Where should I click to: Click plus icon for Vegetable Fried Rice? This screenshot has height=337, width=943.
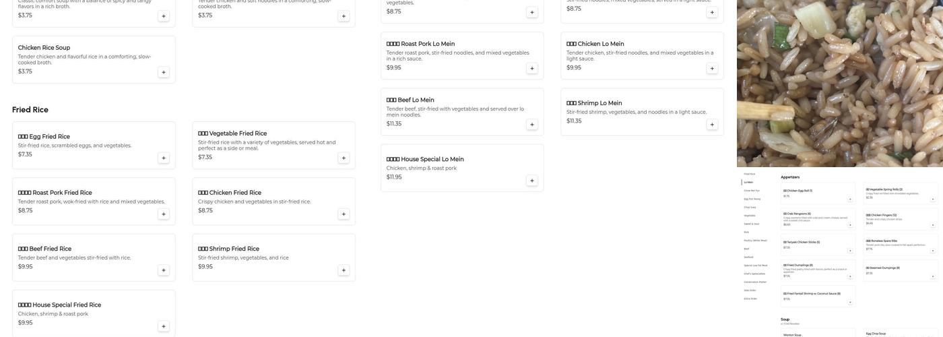(344, 158)
